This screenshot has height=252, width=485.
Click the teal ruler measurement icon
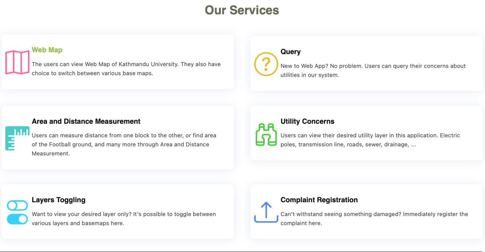tap(17, 138)
